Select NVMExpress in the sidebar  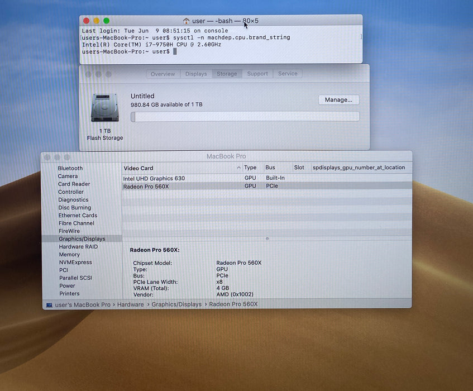[x=75, y=263]
